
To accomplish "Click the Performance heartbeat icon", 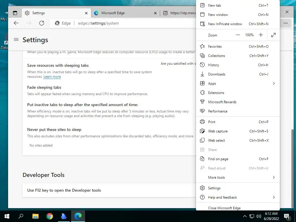I will [x=202, y=111].
